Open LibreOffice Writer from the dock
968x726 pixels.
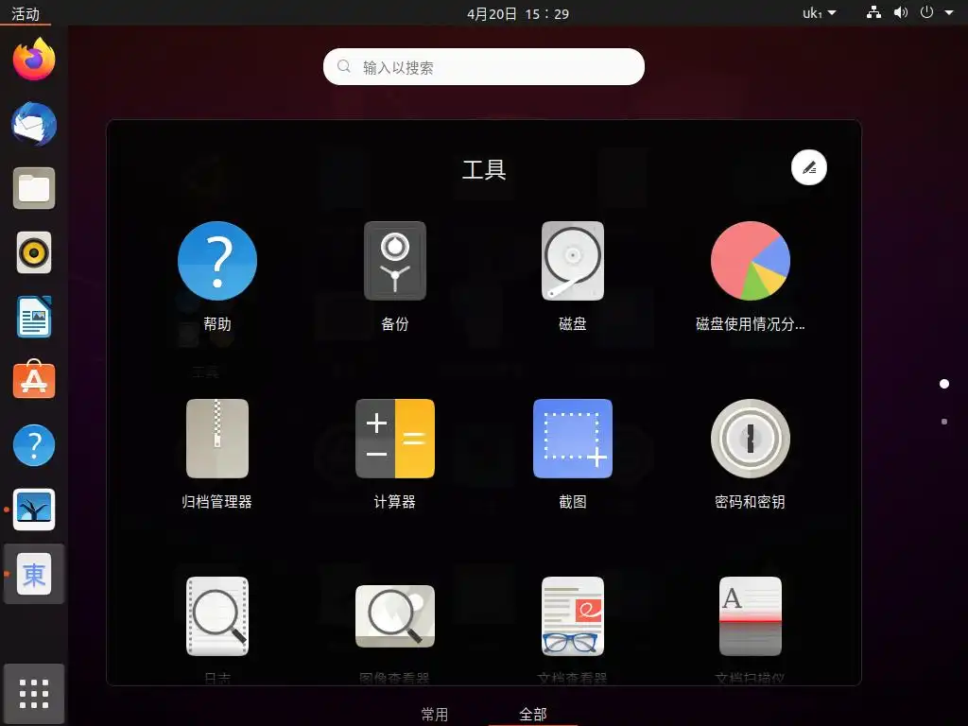tap(34, 317)
